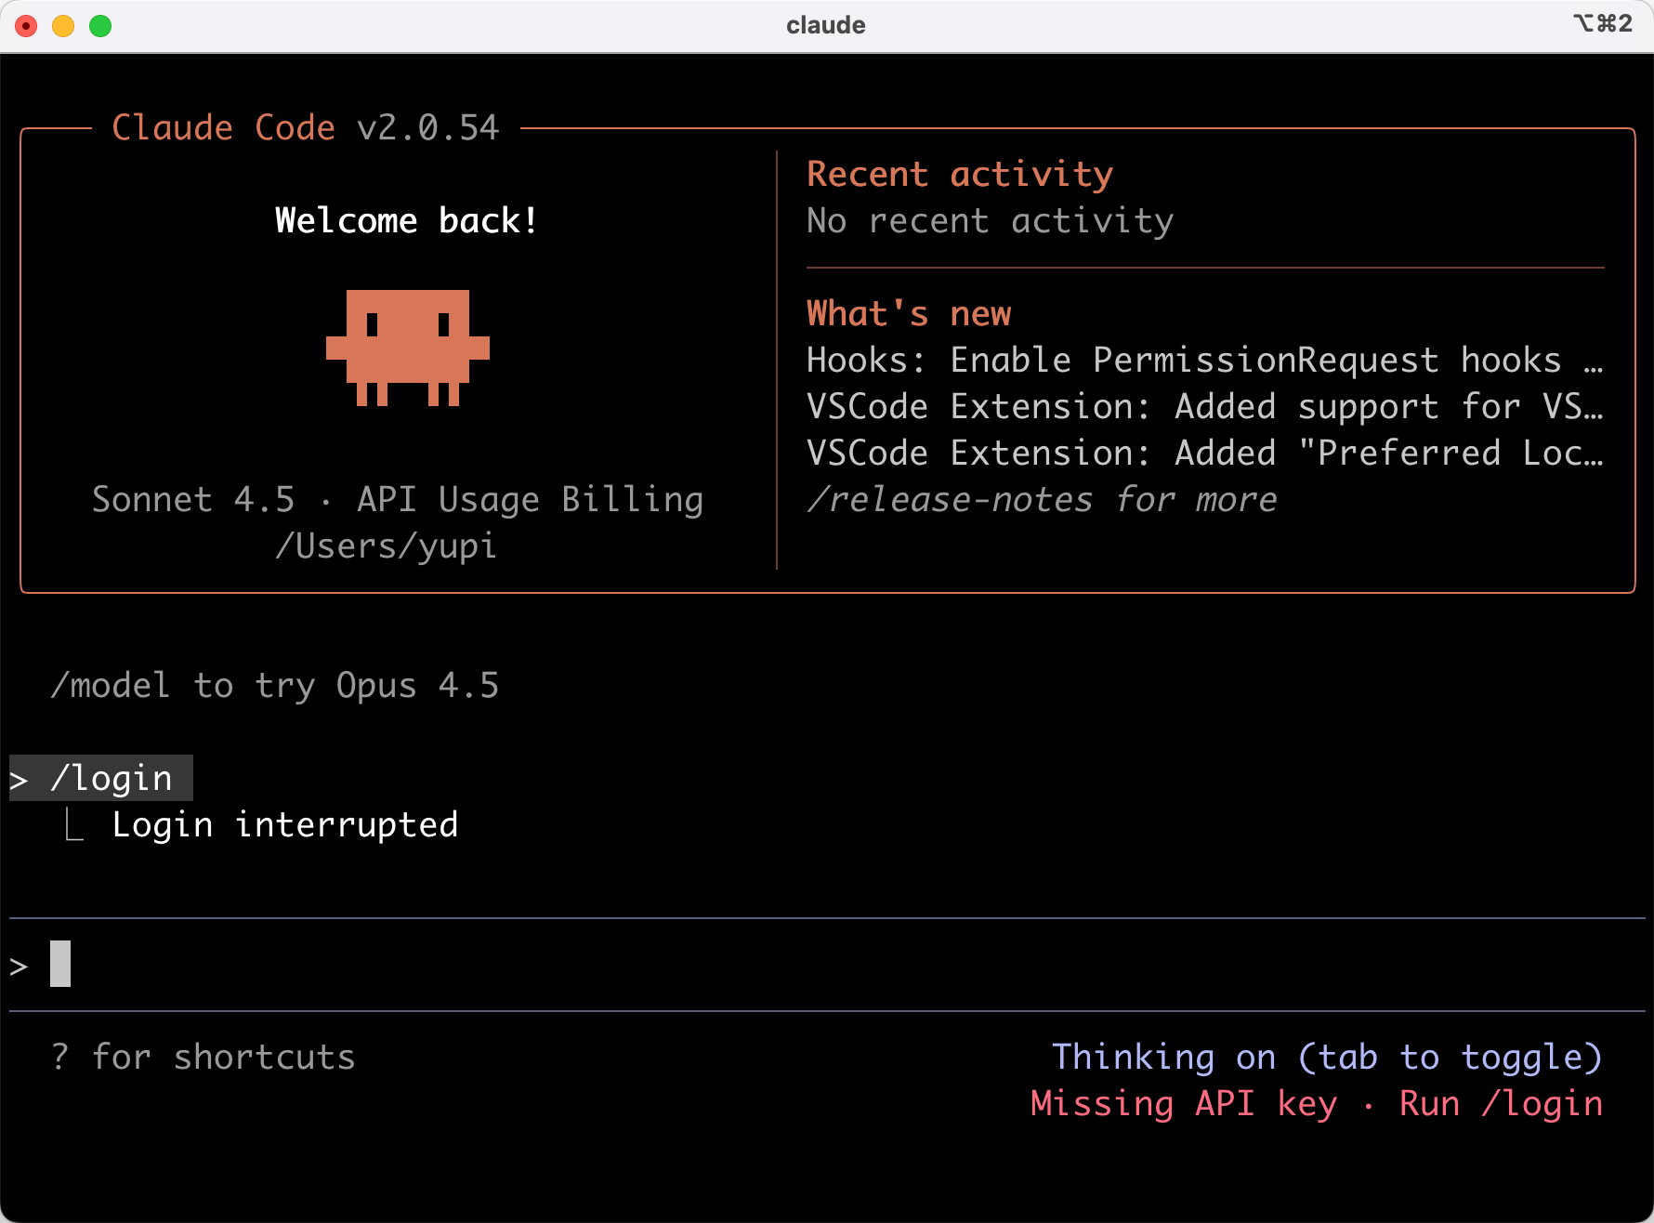Click the prompt input field cursor

[60, 964]
